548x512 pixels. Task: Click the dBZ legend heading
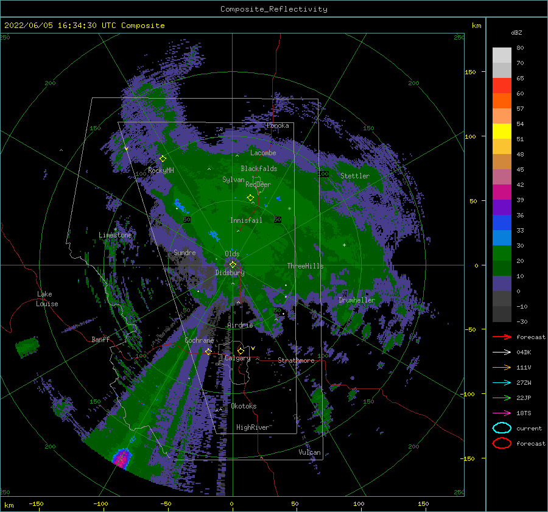[x=516, y=32]
